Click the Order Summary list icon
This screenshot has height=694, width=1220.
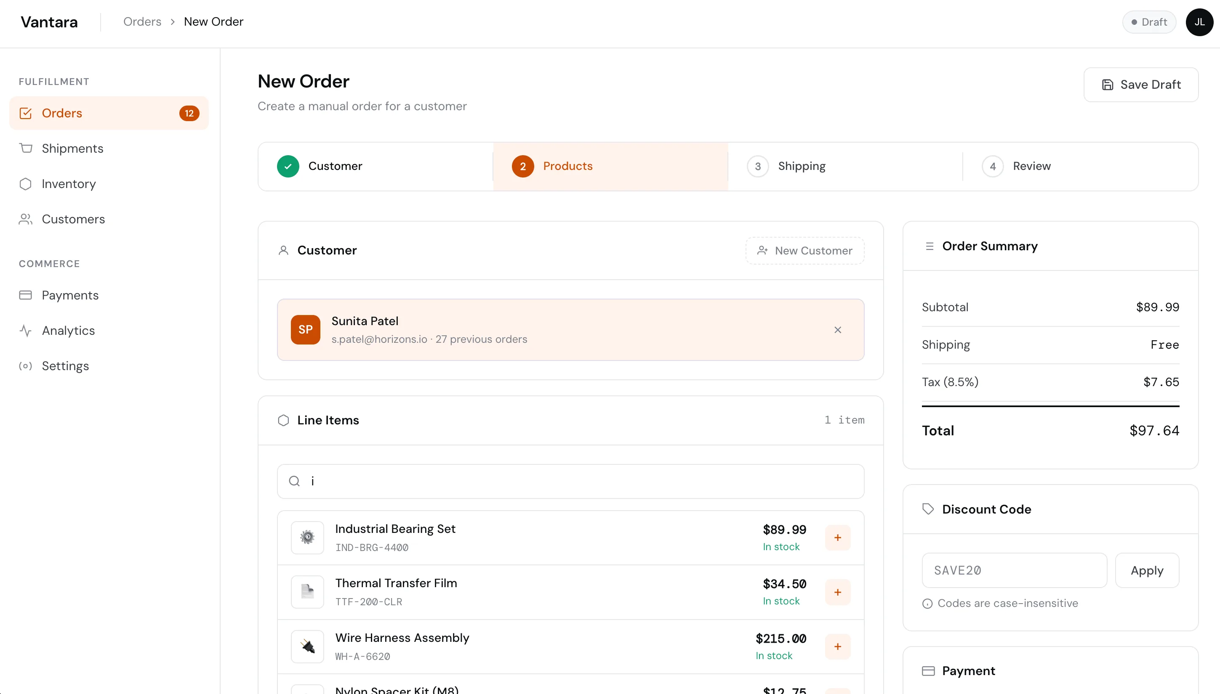click(x=929, y=246)
